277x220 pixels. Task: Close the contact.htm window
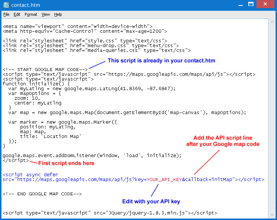click(265, 4)
